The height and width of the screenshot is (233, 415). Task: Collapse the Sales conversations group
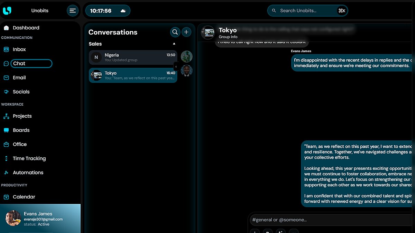[174, 44]
